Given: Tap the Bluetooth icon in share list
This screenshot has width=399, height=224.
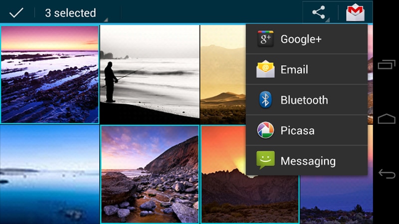Looking at the screenshot, I should pyautogui.click(x=265, y=100).
